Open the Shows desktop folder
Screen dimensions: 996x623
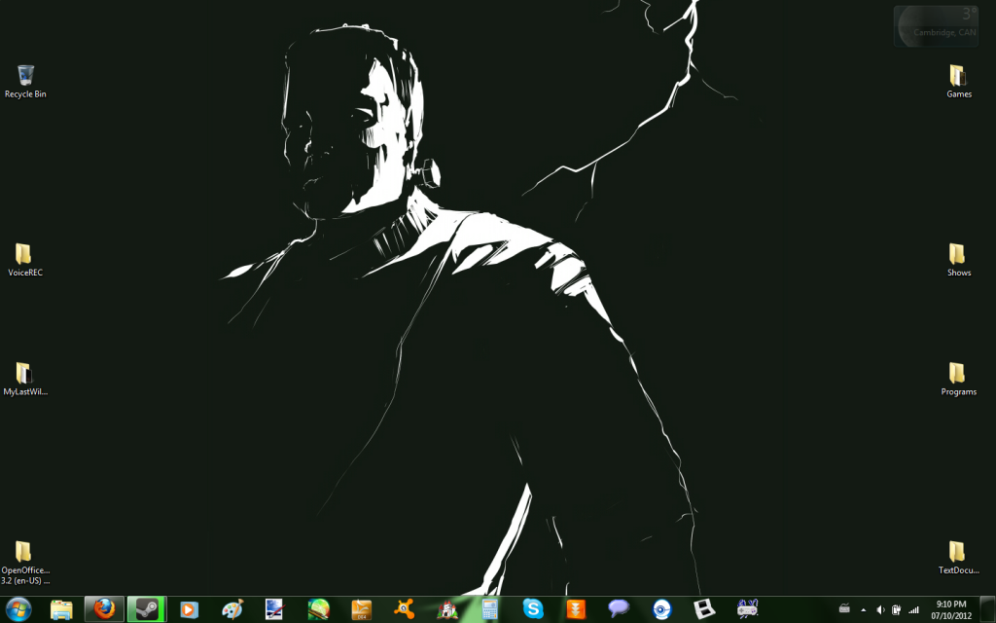pos(958,255)
